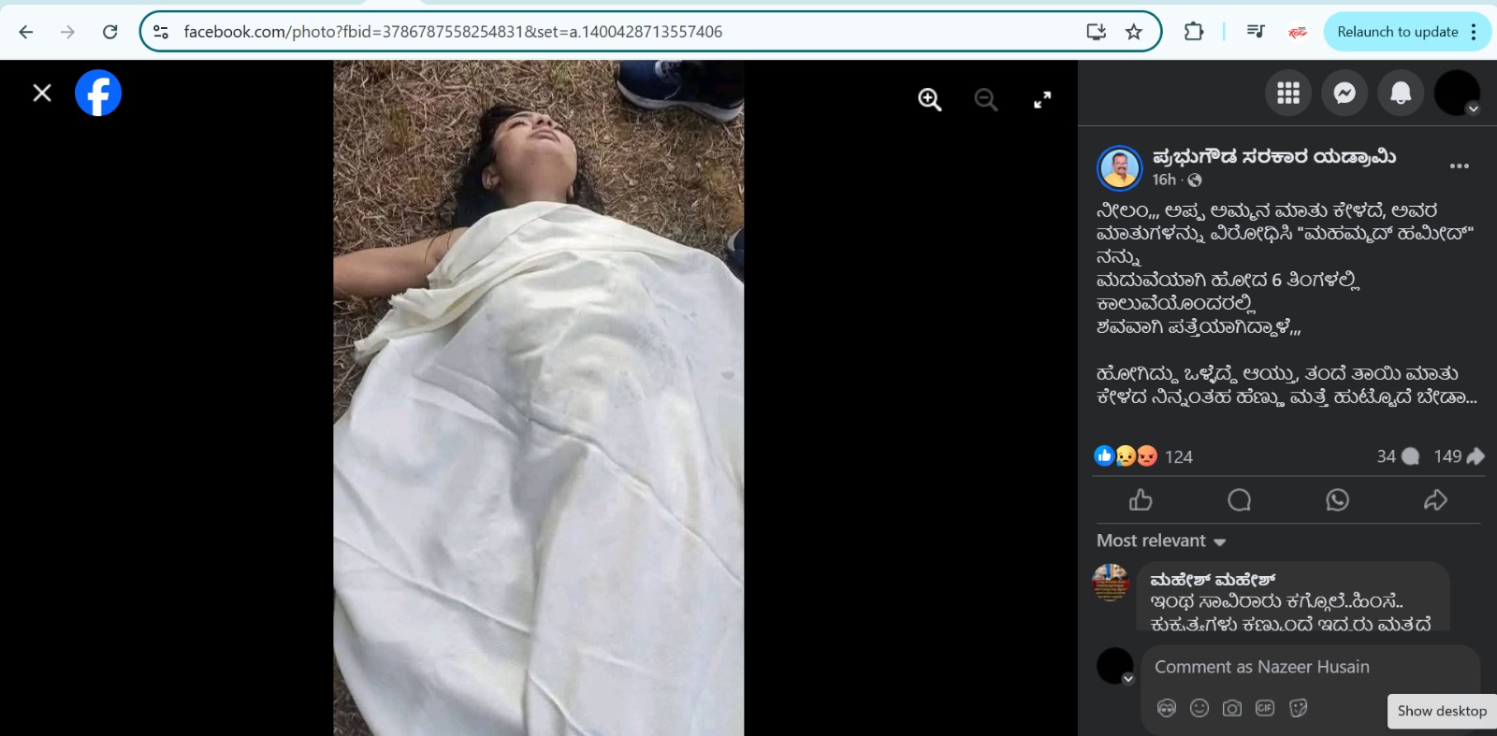Open the notifications bell
This screenshot has height=736, width=1497.
[x=1401, y=94]
